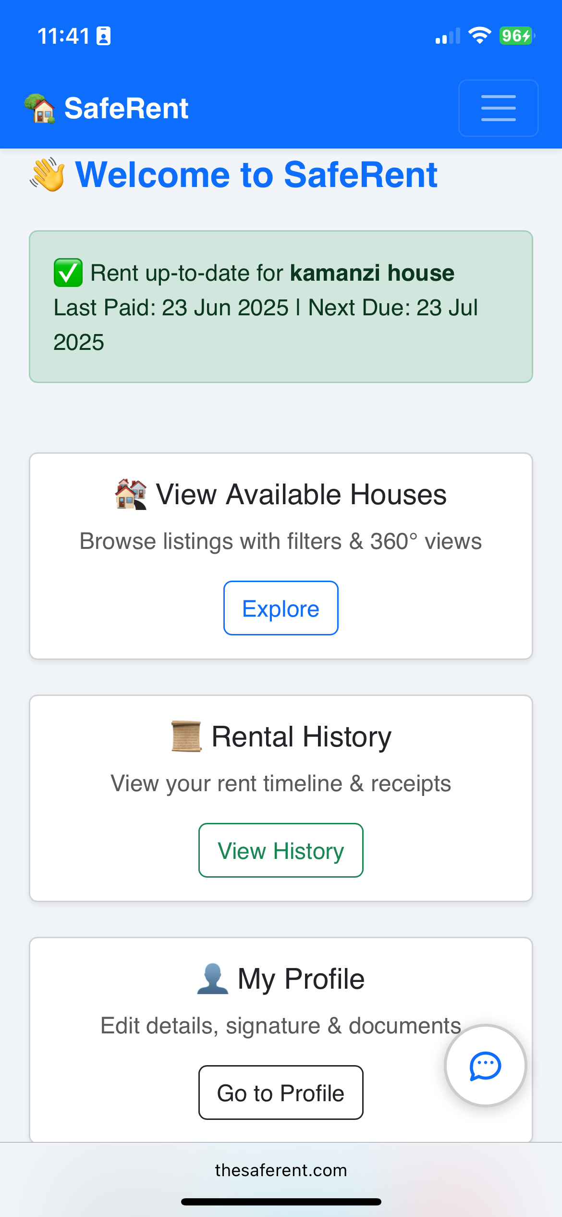Tap the thesaferent.com address bar

point(281,1170)
